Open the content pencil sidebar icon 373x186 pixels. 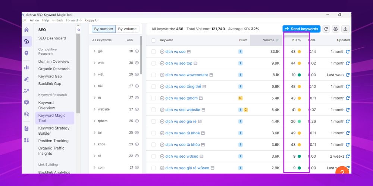coord(26,79)
